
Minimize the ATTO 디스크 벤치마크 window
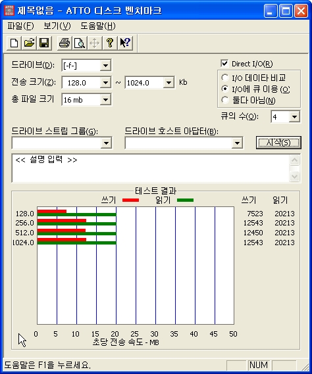(271, 11)
